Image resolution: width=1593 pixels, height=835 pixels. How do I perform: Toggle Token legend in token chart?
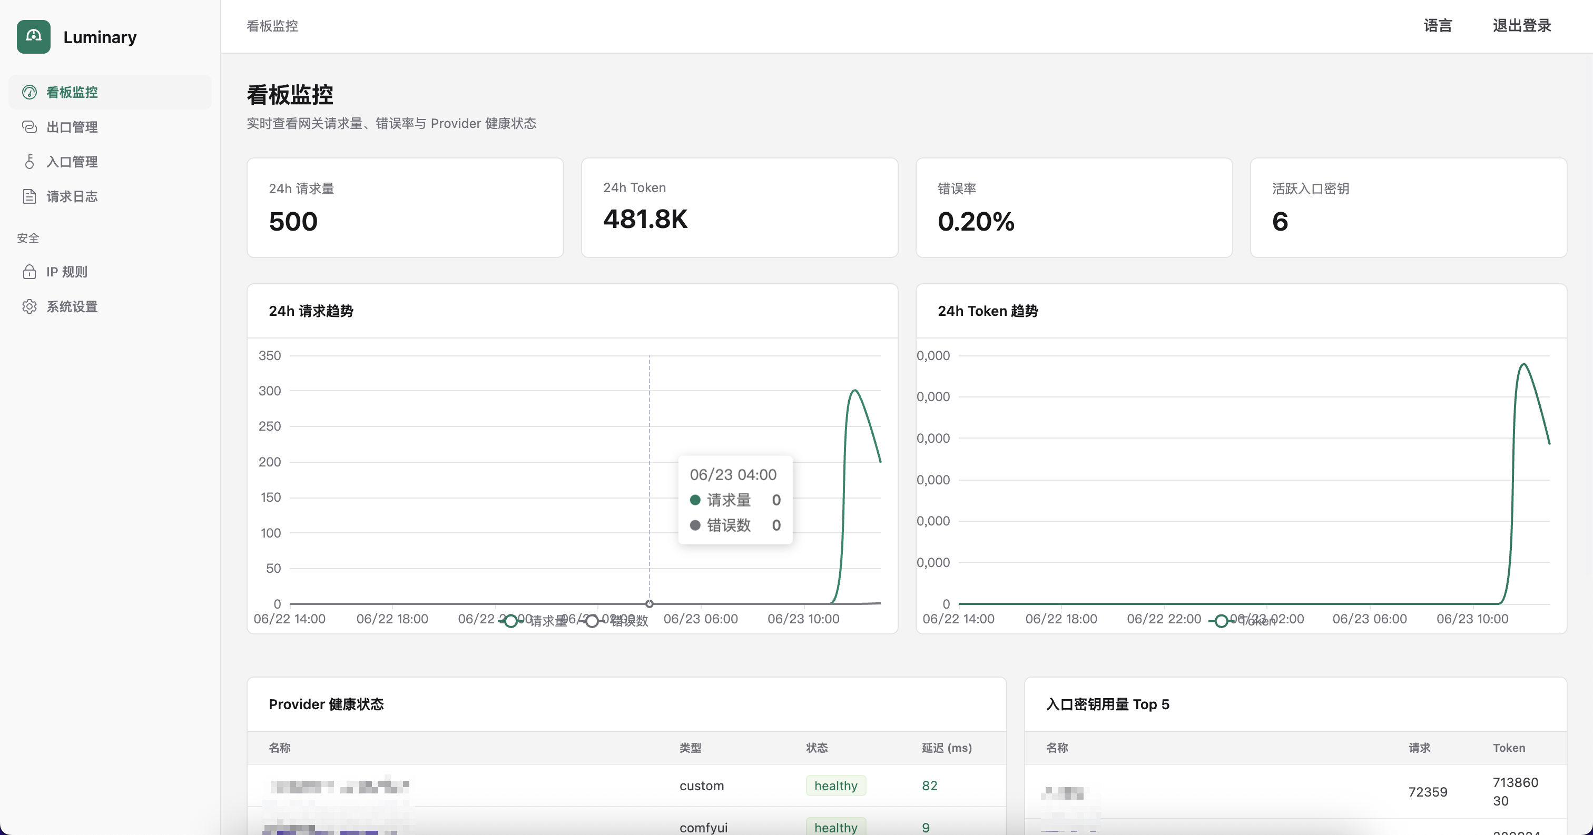[1242, 621]
